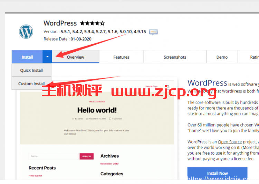Switch to the Features tab
The image size is (259, 184).
coord(121,57)
